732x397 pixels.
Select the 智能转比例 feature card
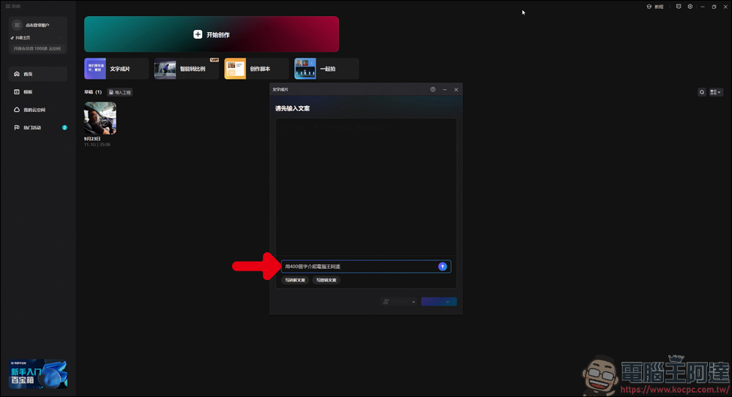click(187, 69)
